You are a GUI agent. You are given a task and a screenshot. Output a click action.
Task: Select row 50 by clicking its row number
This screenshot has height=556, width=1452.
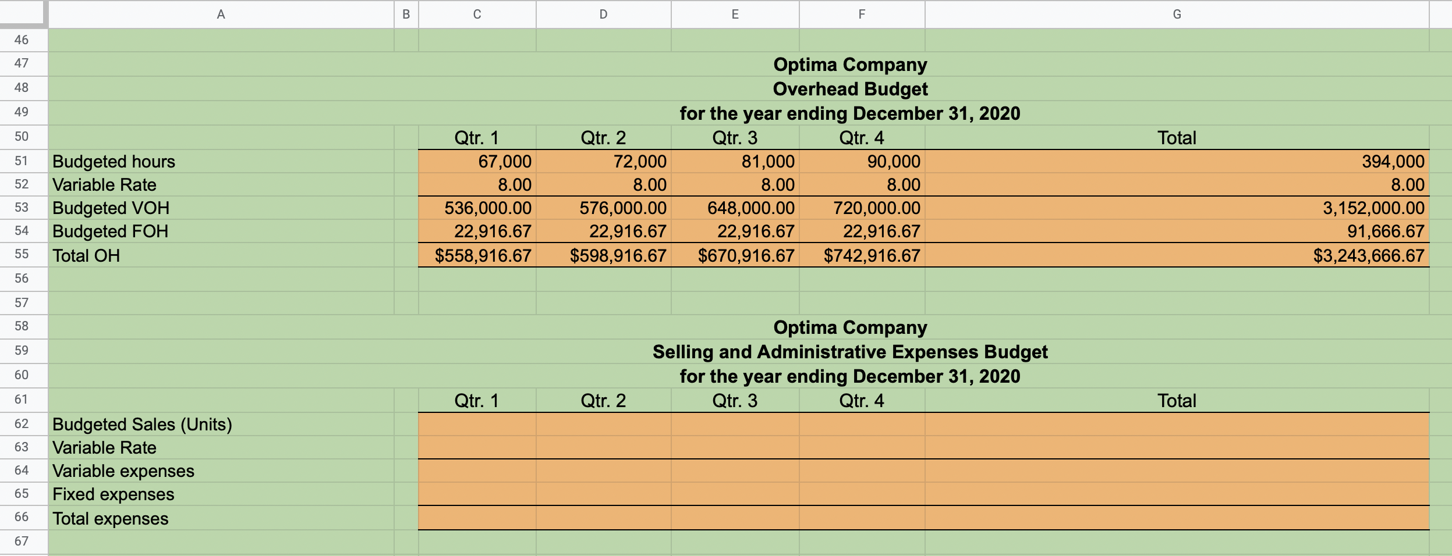[23, 138]
